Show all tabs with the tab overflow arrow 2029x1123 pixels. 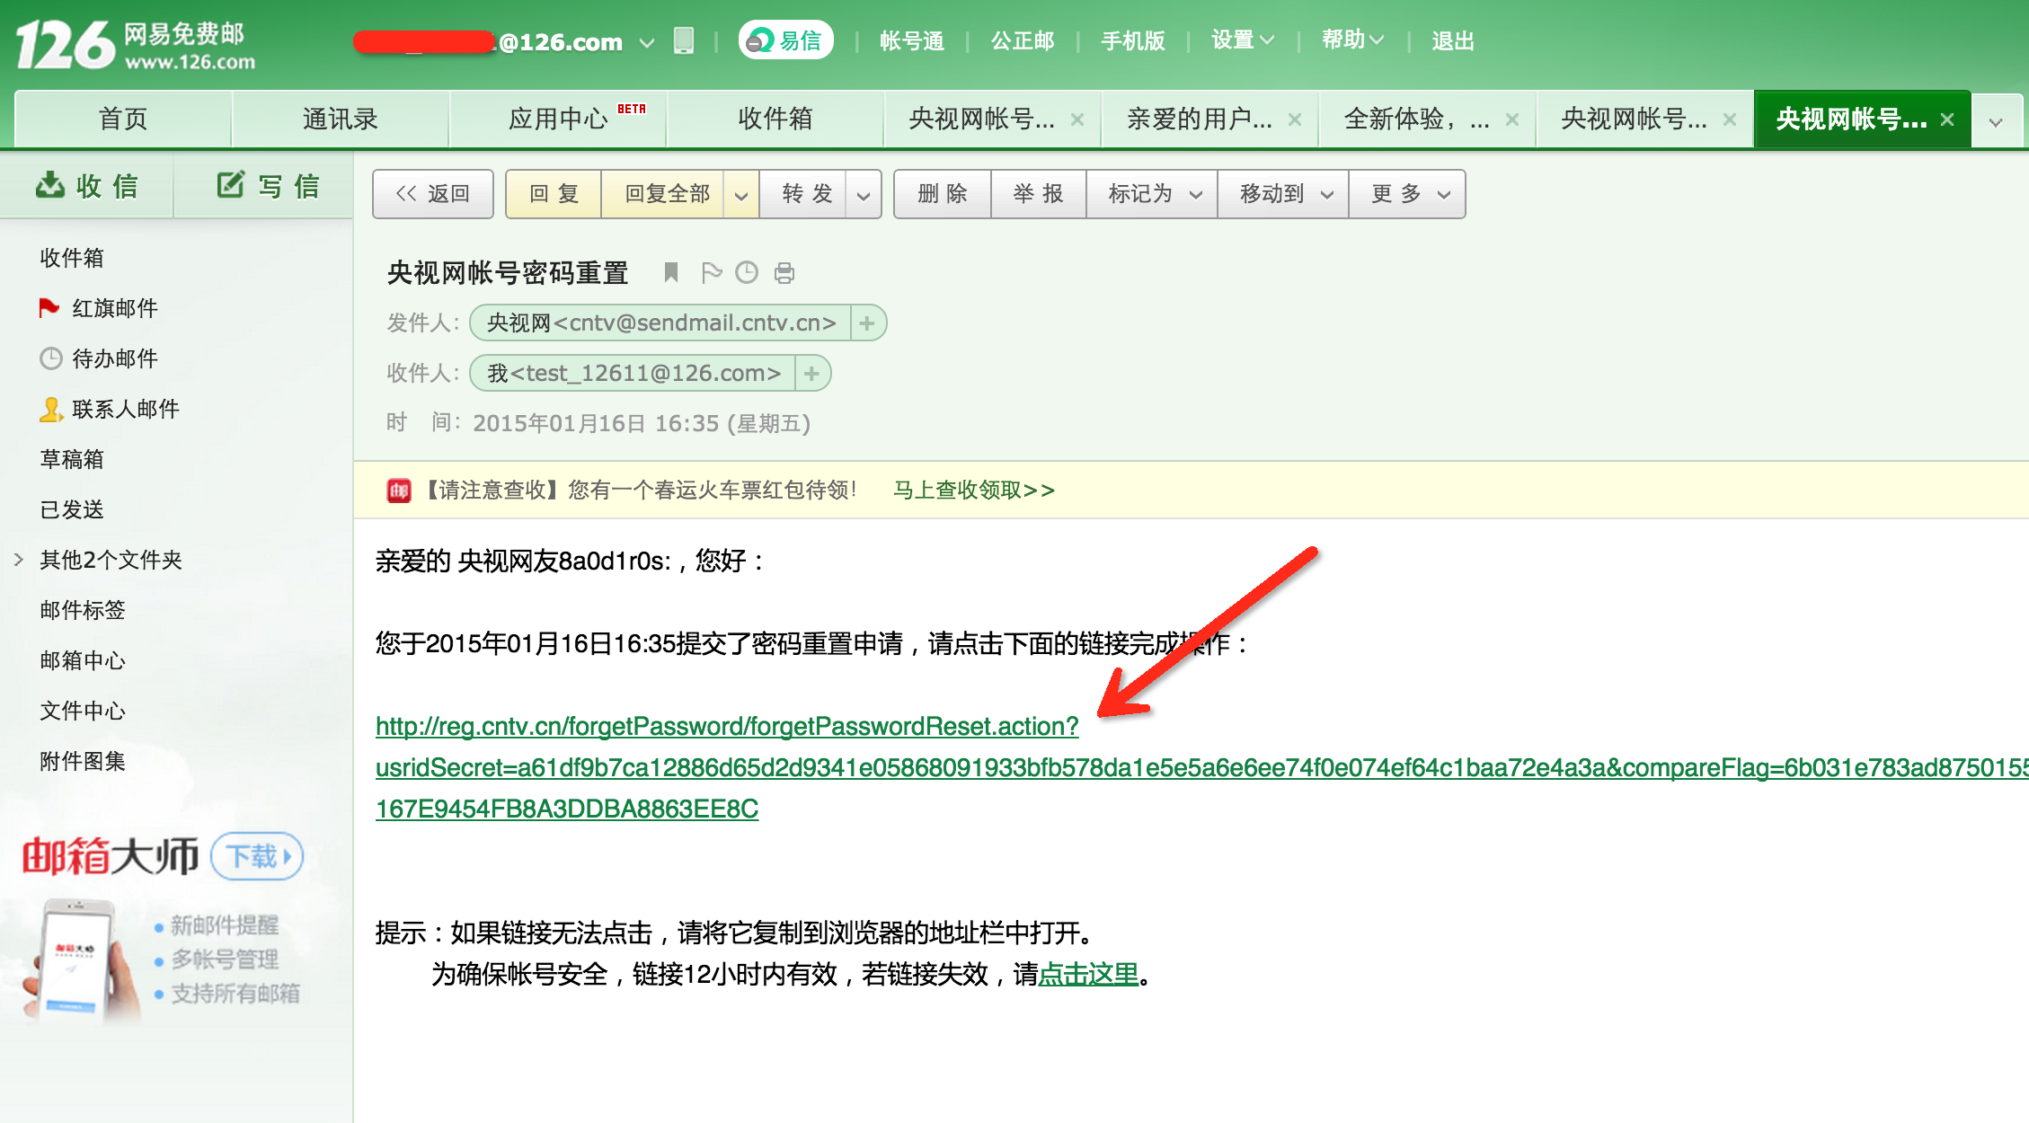[x=1996, y=121]
